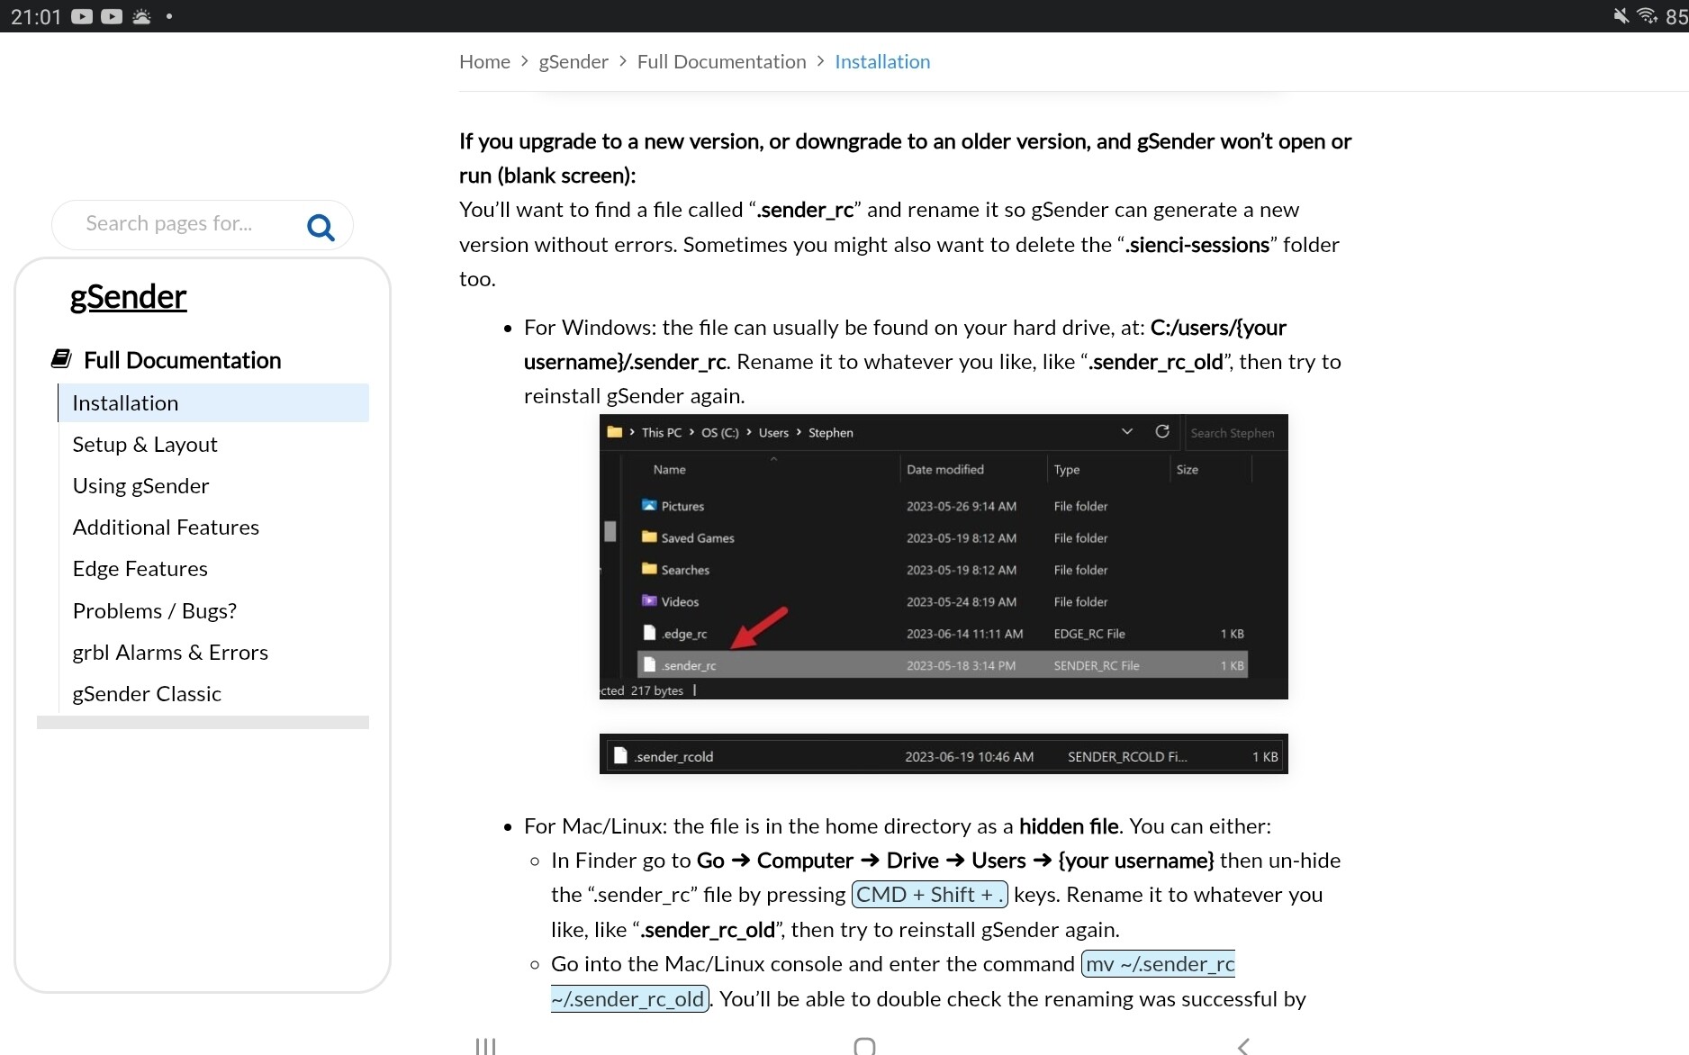Go to Using gSender section
The image size is (1689, 1055).
click(140, 486)
